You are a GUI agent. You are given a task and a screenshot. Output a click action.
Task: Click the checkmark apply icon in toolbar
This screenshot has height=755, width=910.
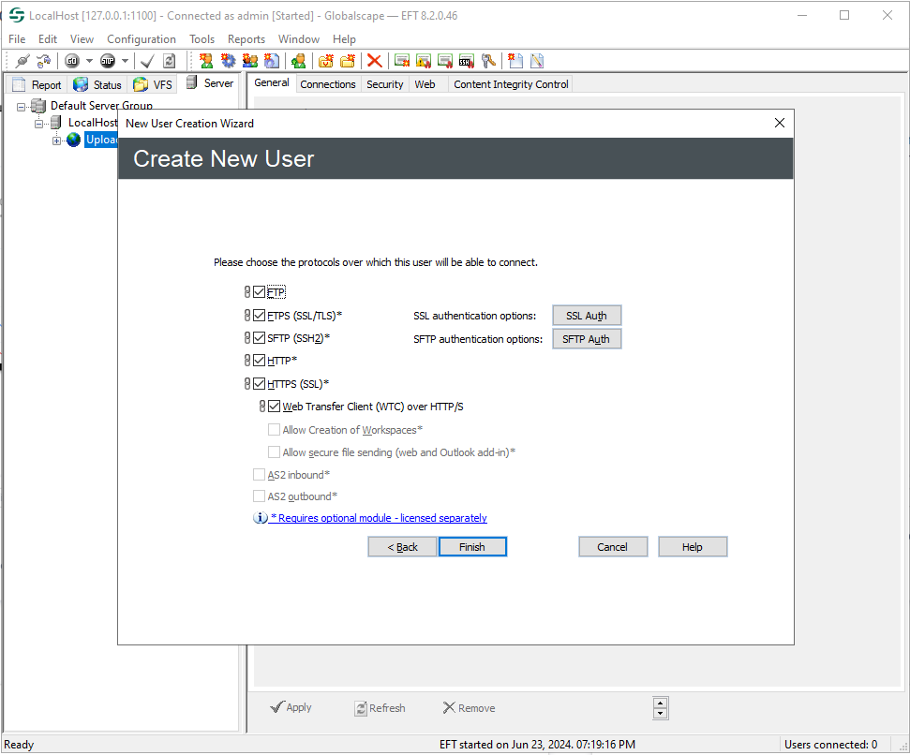click(147, 60)
